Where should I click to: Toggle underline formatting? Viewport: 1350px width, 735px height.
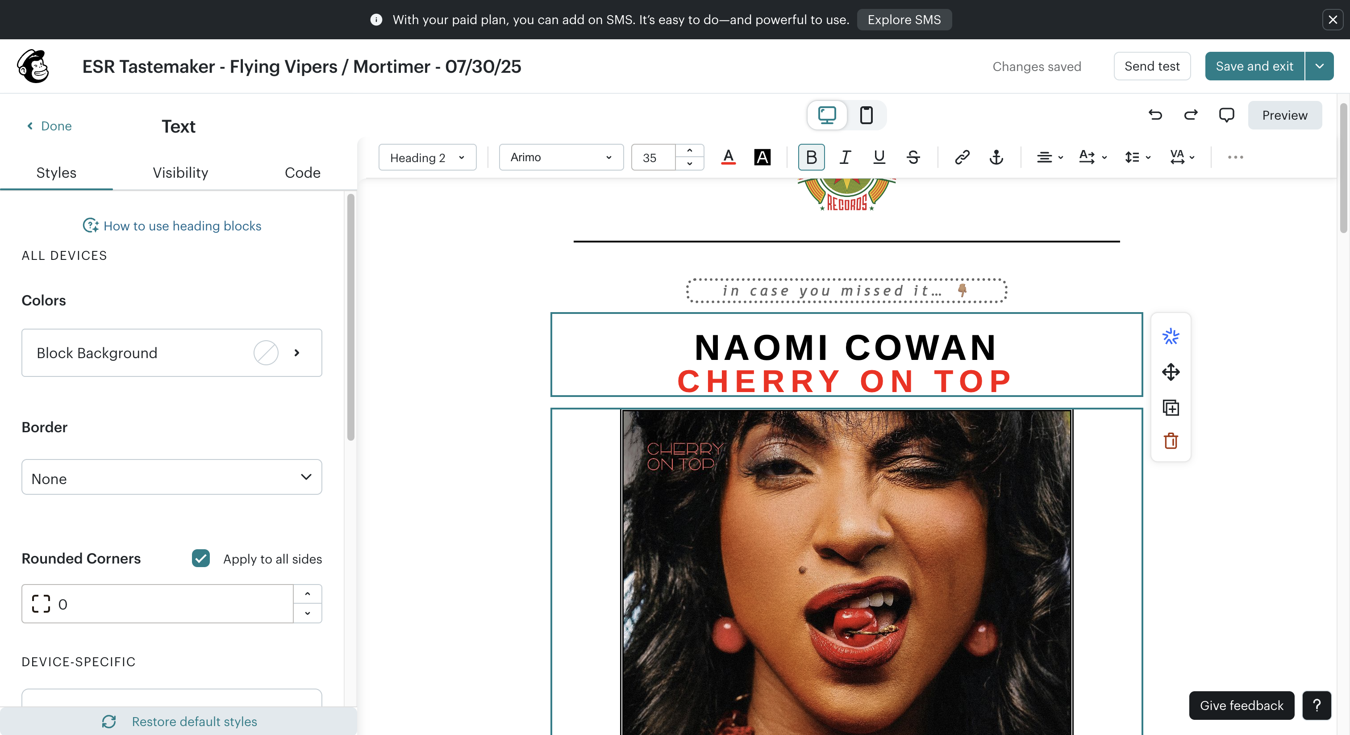879,157
